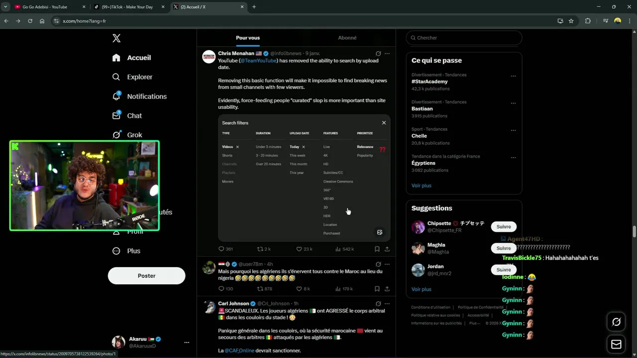Click the browser address bar
Viewport: 637px width, 358px height.
click(x=304, y=21)
